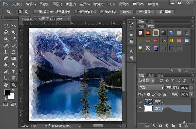Image resolution: width=196 pixels, height=129 pixels.
Task: Click the 填充屏幕 button
Action: pos(165,12)
